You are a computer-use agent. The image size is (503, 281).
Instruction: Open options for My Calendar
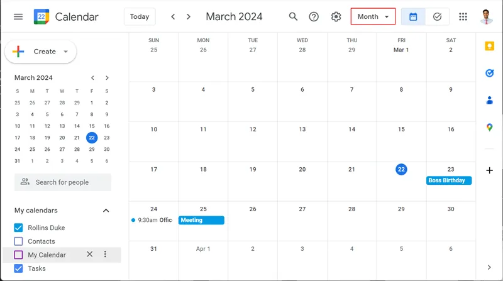[105, 255]
